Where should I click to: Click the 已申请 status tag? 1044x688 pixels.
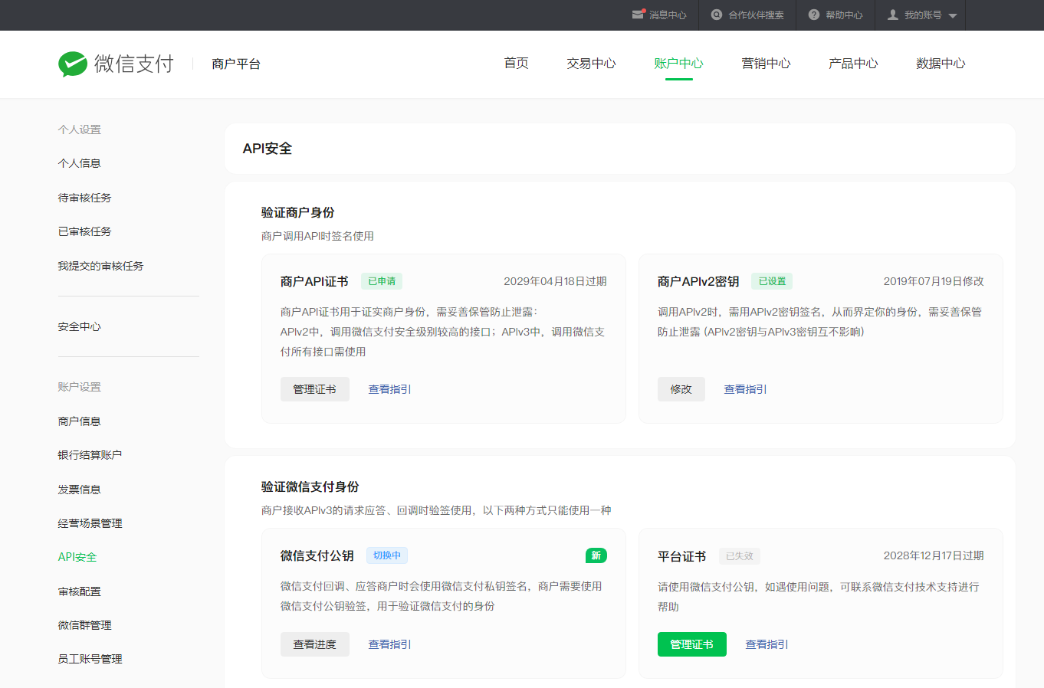coord(382,281)
